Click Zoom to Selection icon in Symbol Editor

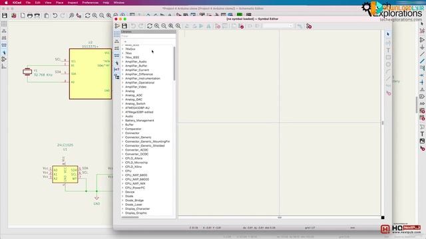pyautogui.click(x=178, y=26)
